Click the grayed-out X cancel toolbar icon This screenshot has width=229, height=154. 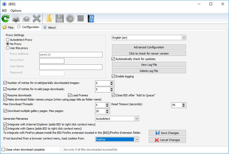pos(36,18)
